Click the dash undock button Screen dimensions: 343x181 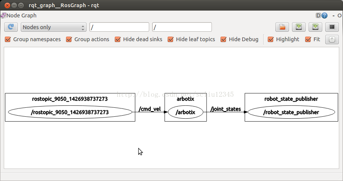pyautogui.click(x=334, y=16)
